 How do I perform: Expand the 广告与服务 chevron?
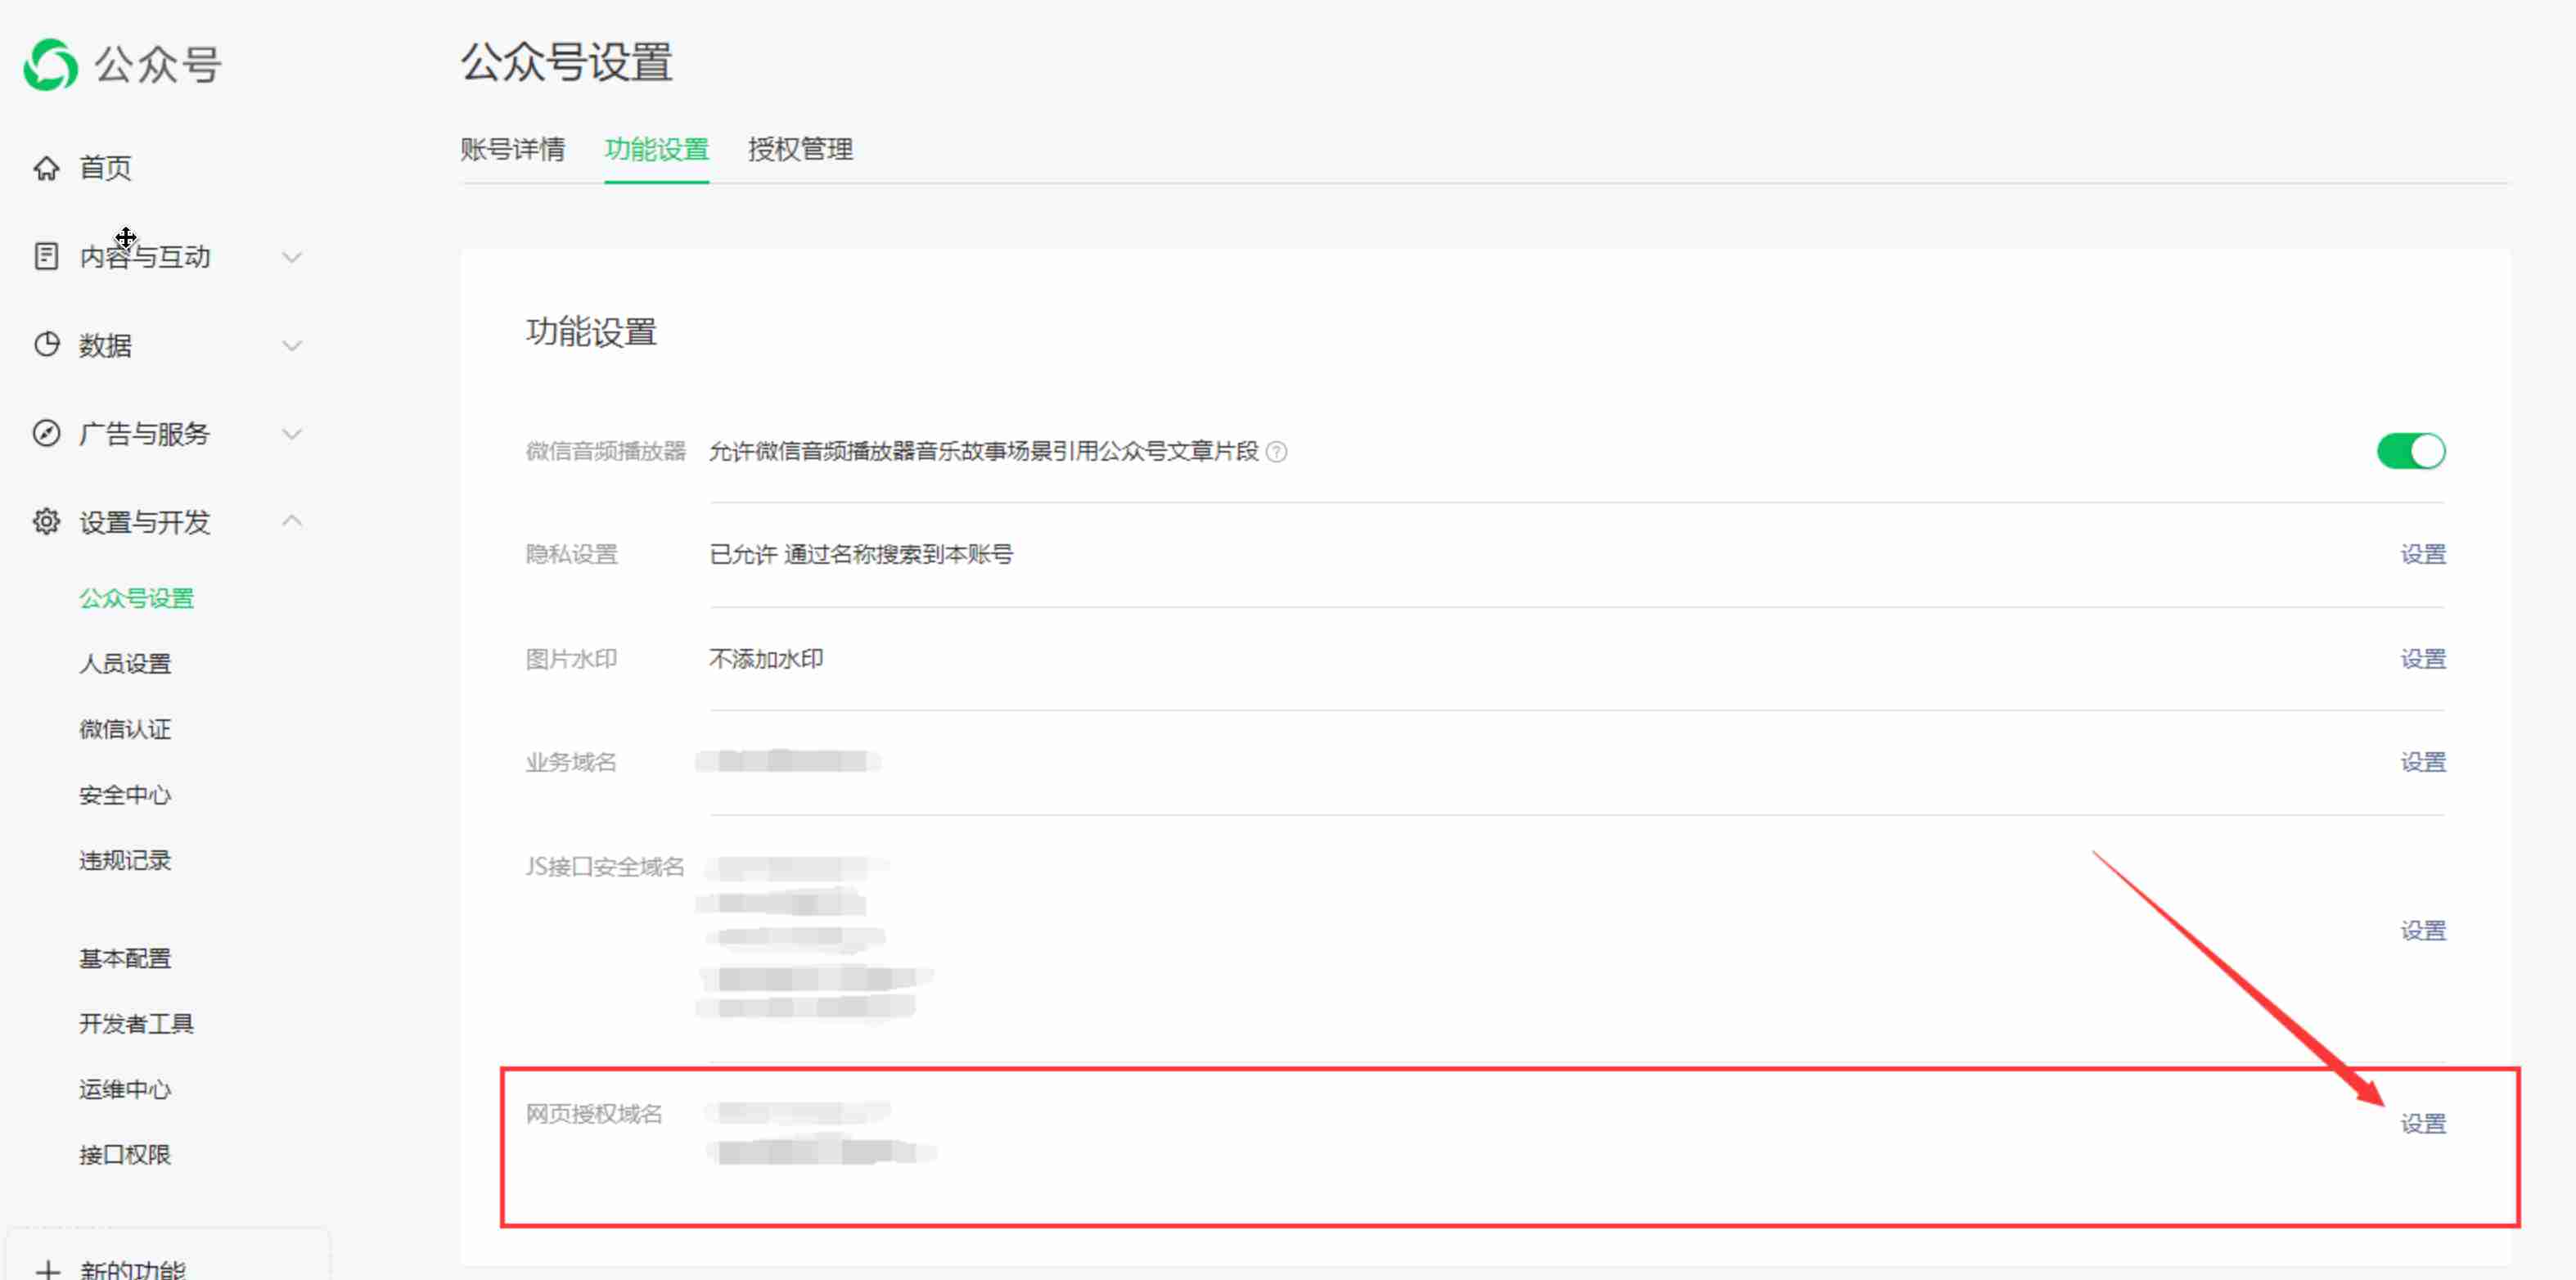coord(292,434)
